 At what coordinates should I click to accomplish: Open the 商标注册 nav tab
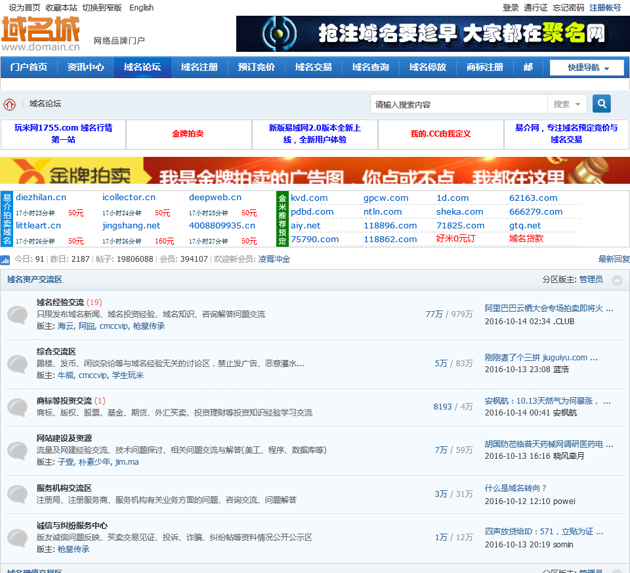click(x=485, y=67)
